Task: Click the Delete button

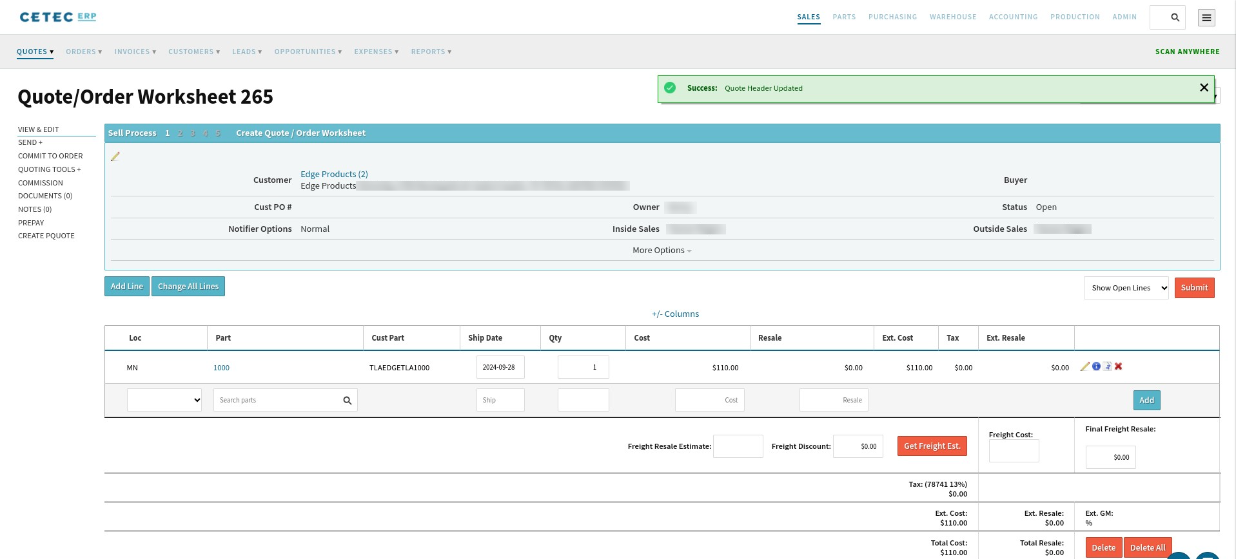Action: 1104,547
